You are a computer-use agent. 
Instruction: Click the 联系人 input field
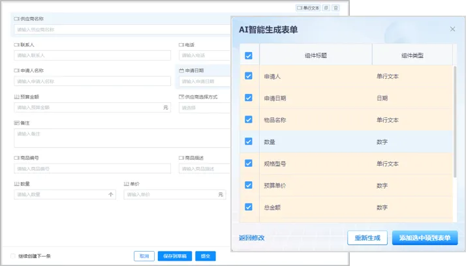pos(92,55)
